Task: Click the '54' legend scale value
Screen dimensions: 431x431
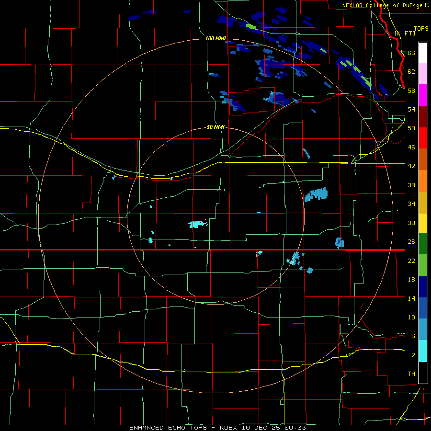Action: coord(411,109)
